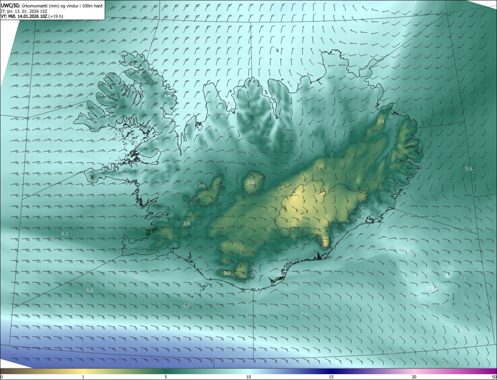Image resolution: width=497 pixels, height=380 pixels.
Task: Click the 0 tick on the color scale
Action: 2,377
